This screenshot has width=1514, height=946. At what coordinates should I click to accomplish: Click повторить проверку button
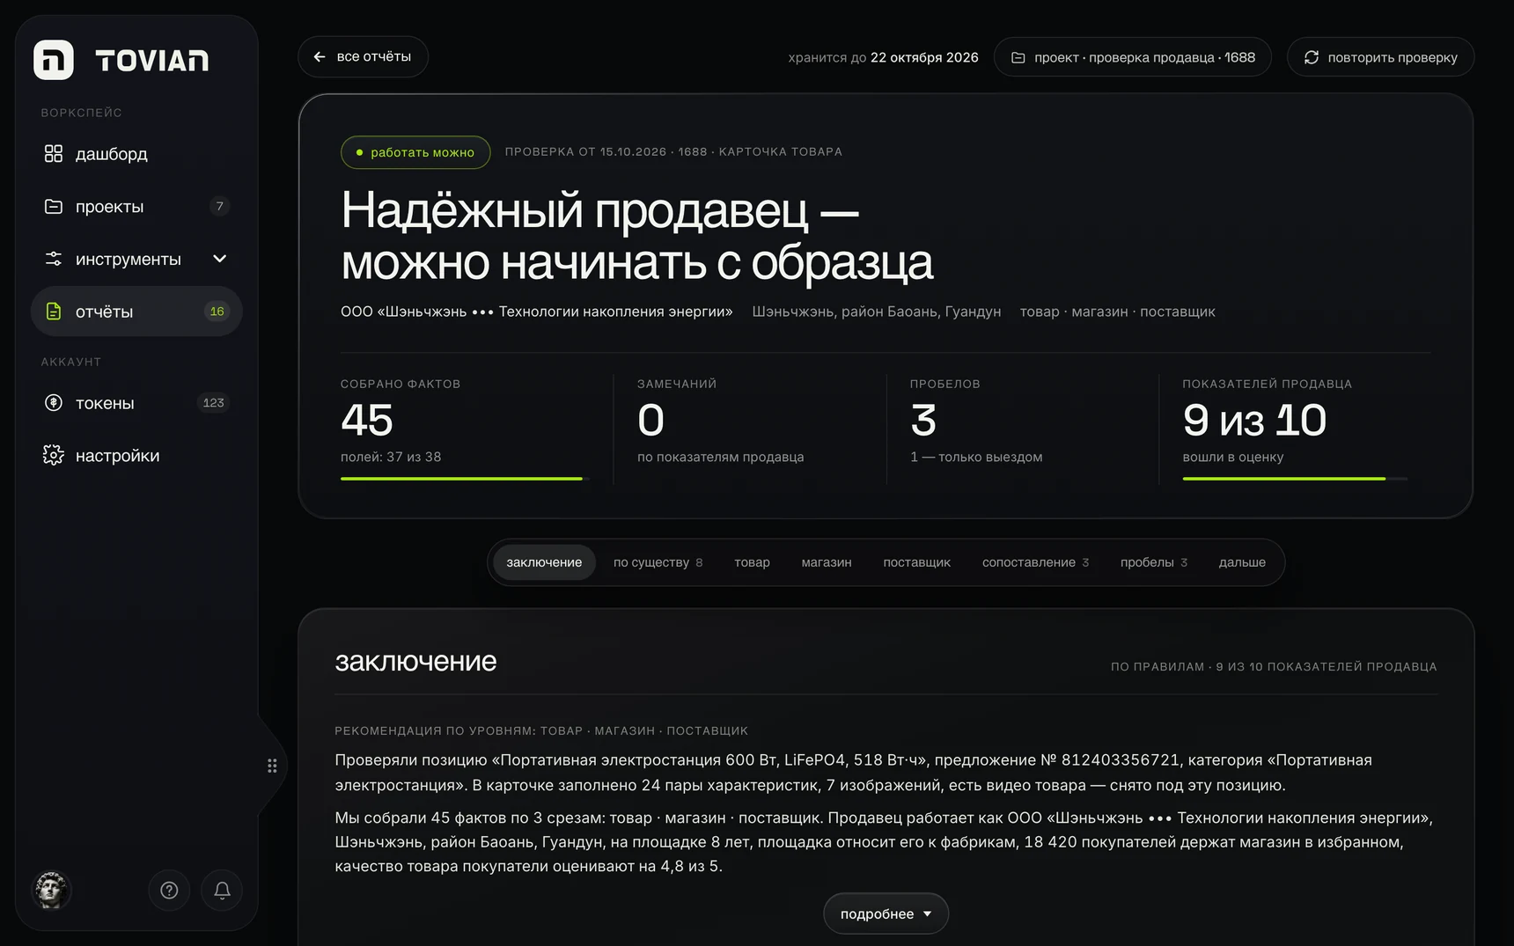coord(1380,57)
